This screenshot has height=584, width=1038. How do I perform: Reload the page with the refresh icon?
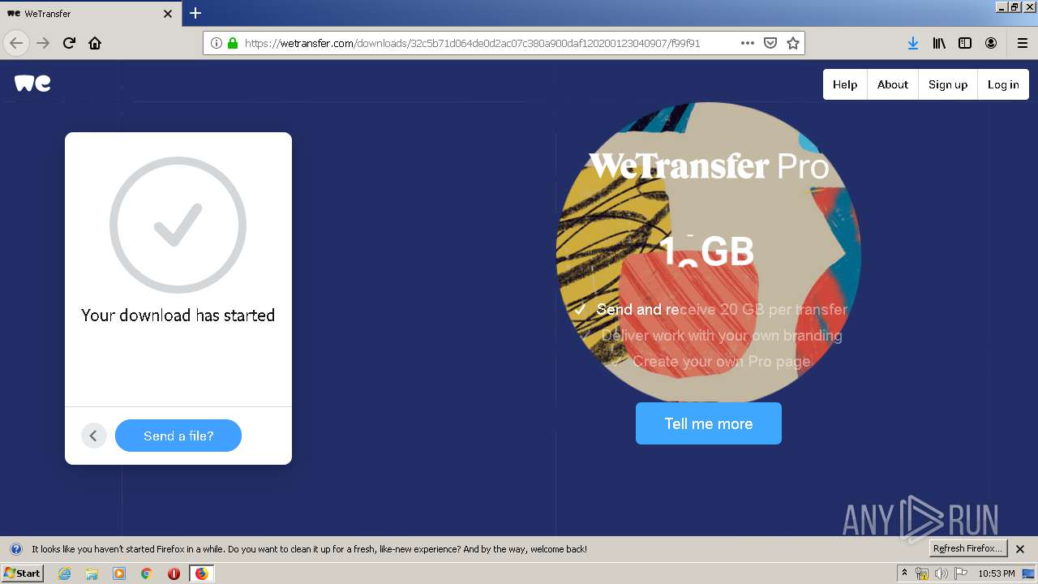(69, 43)
